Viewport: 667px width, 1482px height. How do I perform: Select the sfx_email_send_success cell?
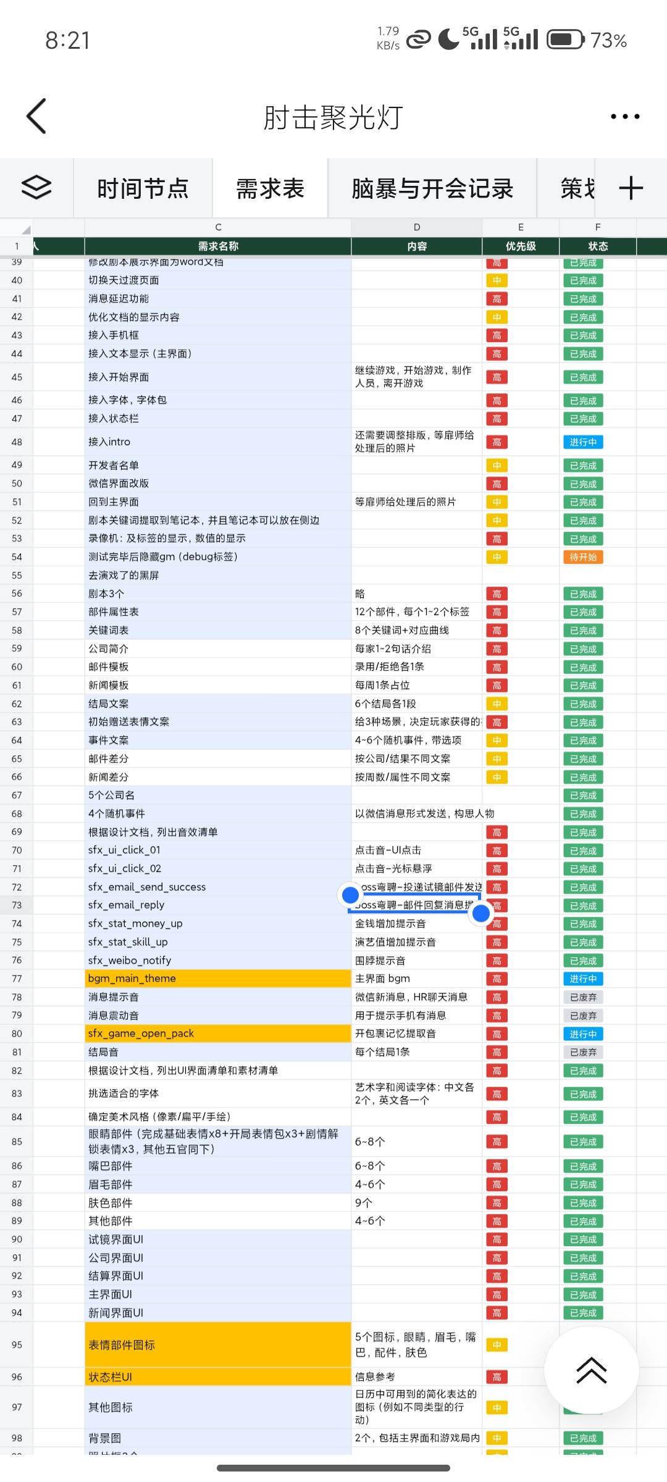coord(218,887)
